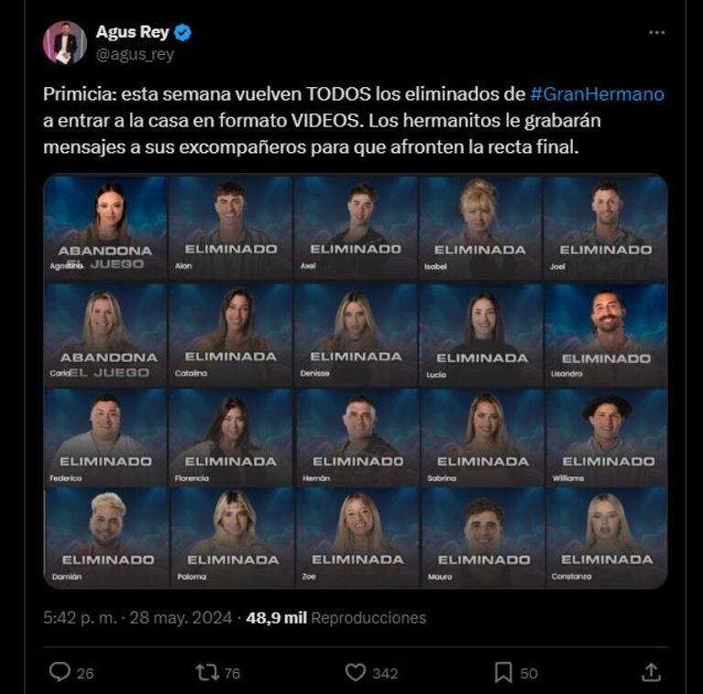Viewport: 703px width, 694px height.
Task: Open Agus Rey's profile avatar
Action: 64,42
